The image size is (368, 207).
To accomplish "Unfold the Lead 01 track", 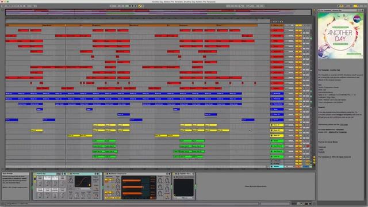I will [272, 156].
